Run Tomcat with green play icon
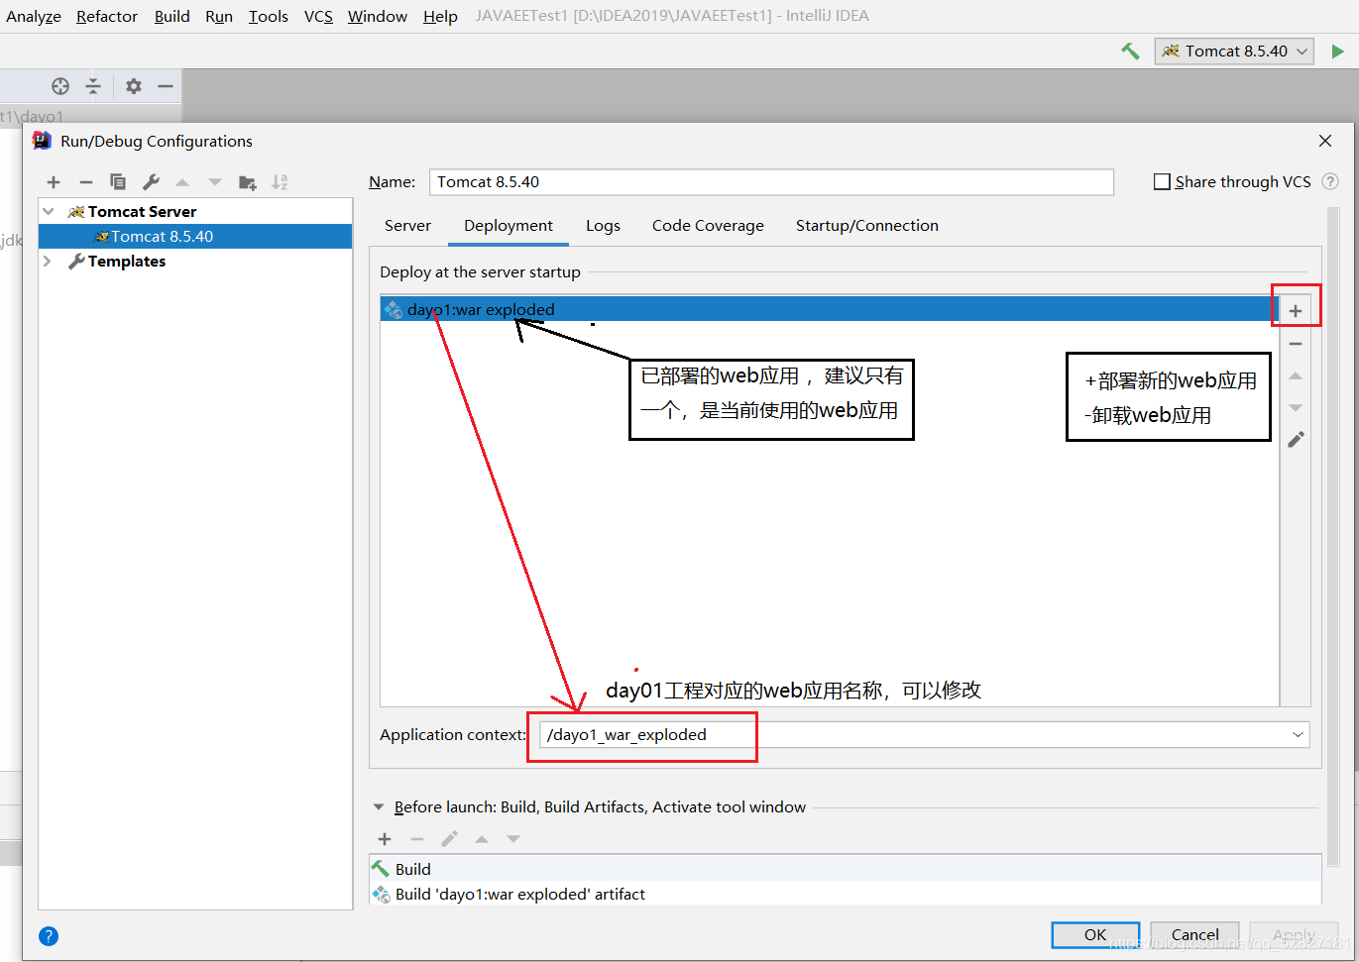The image size is (1359, 962). (x=1338, y=52)
